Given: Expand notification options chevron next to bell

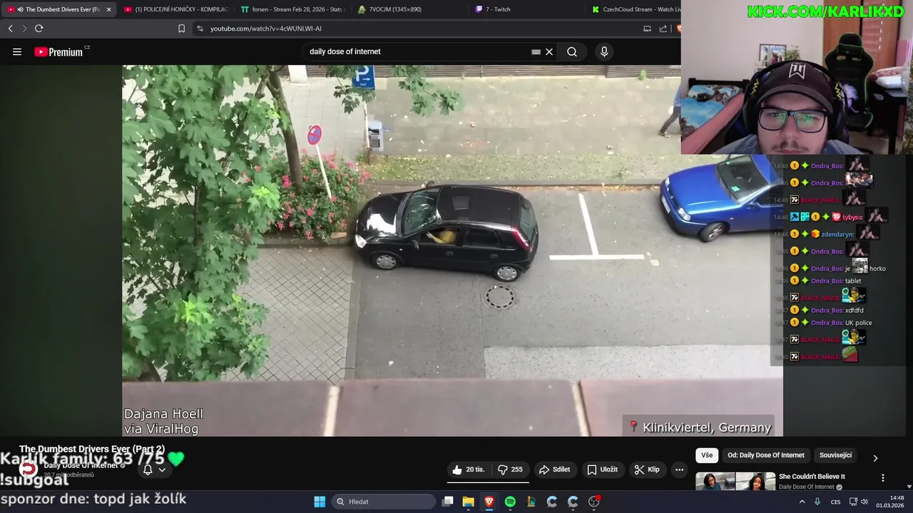Looking at the screenshot, I should (162, 470).
